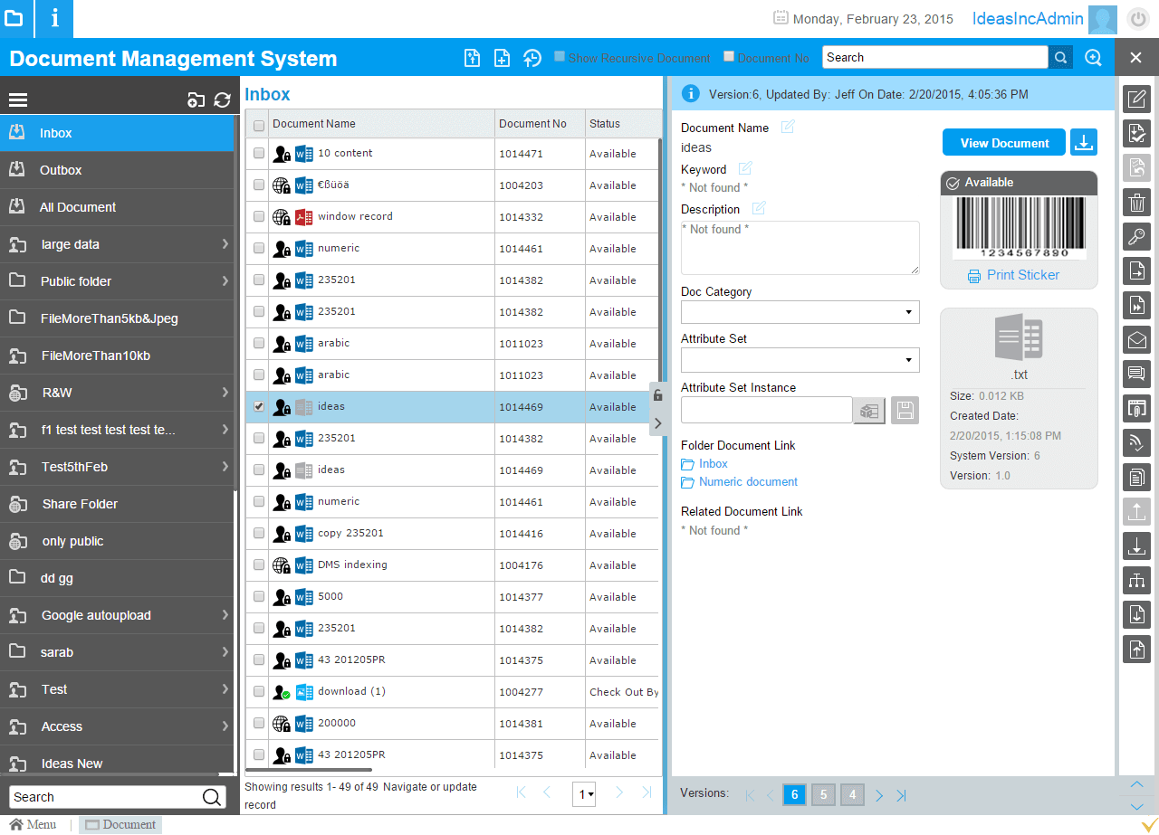Select Outbox in the folder sidebar

61,170
